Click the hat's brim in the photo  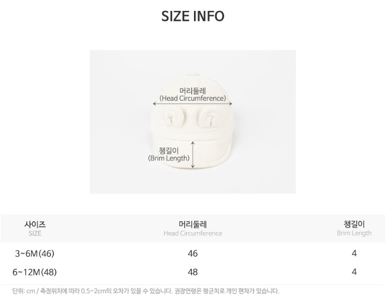(x=218, y=151)
